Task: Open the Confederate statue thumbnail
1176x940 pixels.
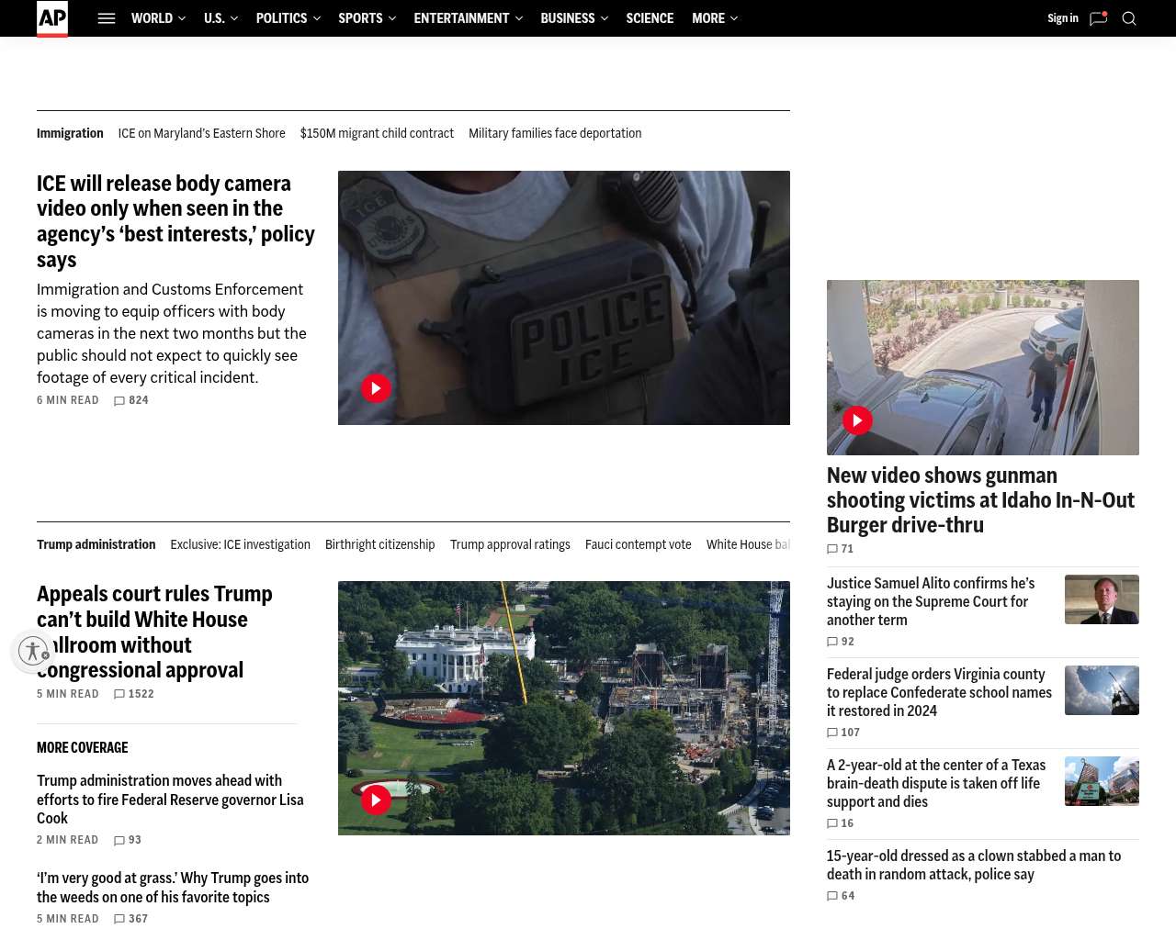Action: tap(1102, 690)
